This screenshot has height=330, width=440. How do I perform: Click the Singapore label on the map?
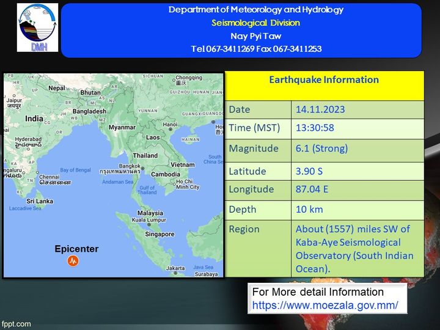(x=159, y=234)
